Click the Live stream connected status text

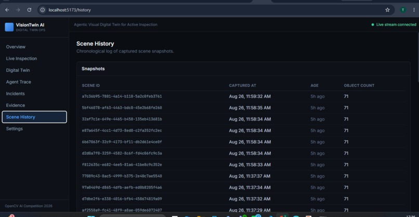click(x=396, y=24)
